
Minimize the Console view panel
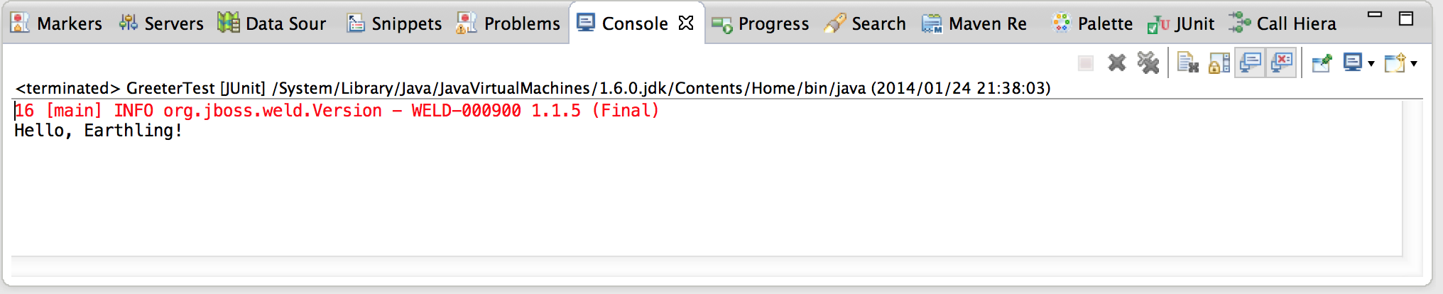click(1375, 15)
